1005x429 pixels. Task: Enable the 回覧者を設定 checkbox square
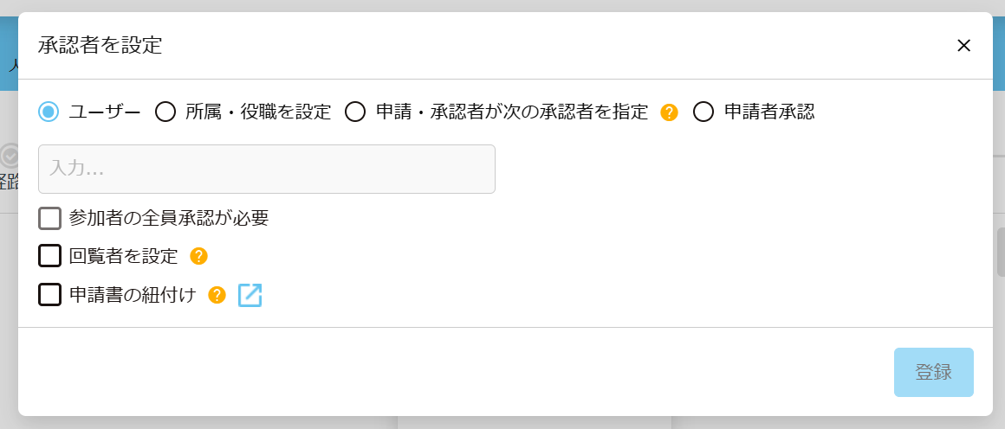(x=50, y=256)
